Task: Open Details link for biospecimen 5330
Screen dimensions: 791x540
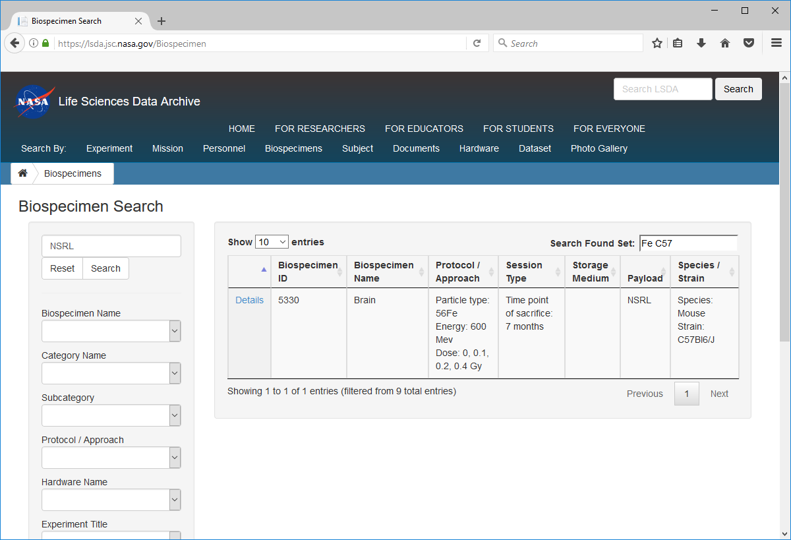Action: [249, 300]
